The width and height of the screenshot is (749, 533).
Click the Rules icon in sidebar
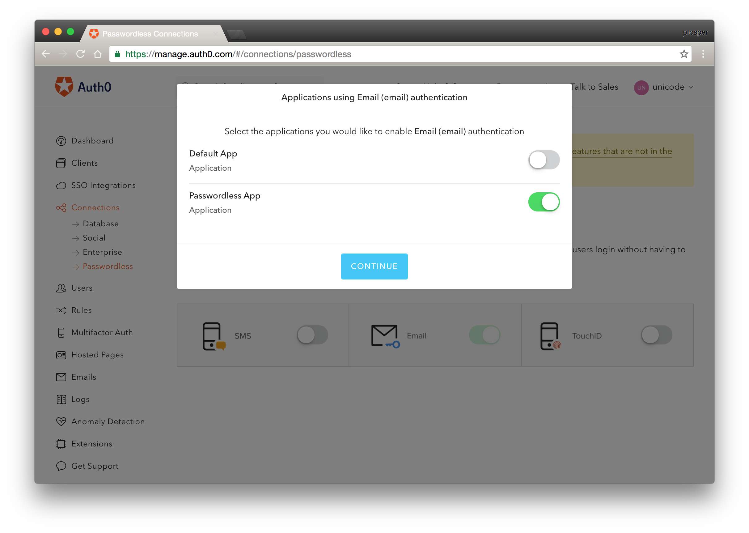[62, 310]
